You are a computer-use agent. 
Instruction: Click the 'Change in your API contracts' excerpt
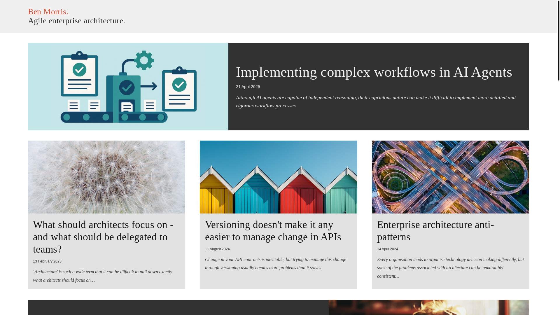[276, 263]
